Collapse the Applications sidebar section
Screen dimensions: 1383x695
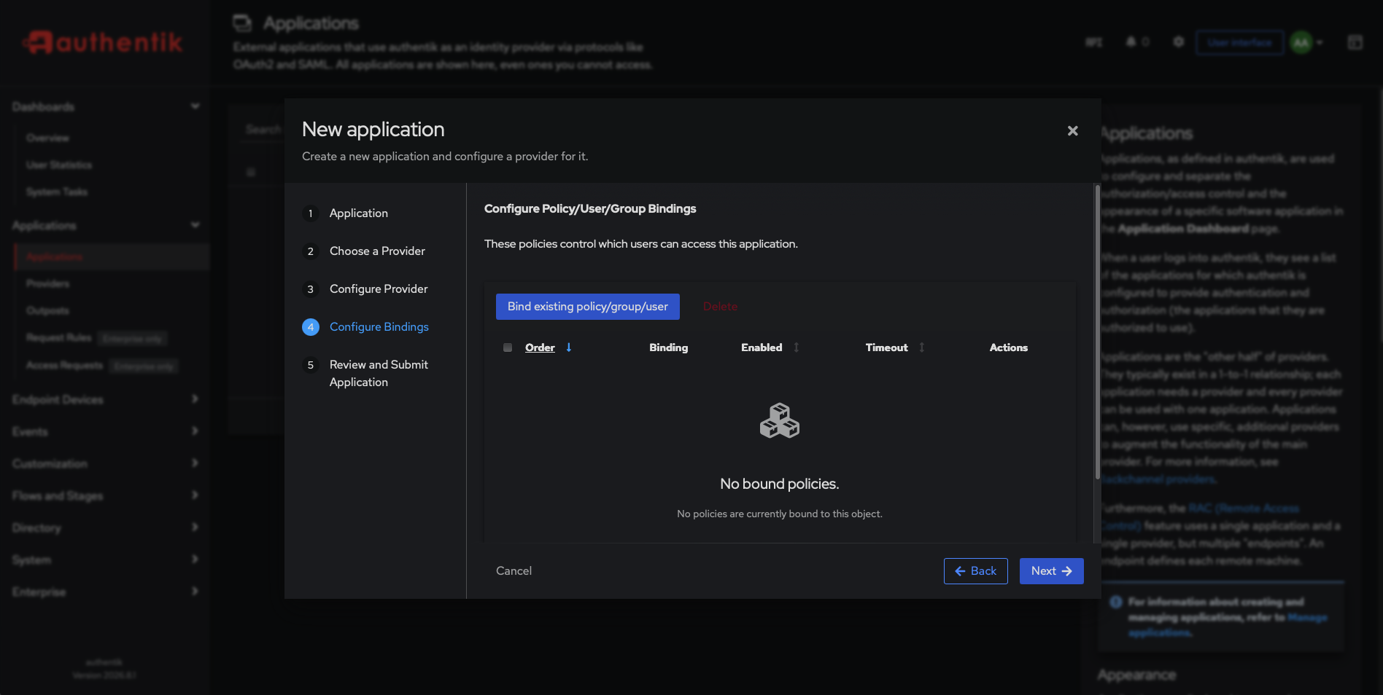[105, 226]
